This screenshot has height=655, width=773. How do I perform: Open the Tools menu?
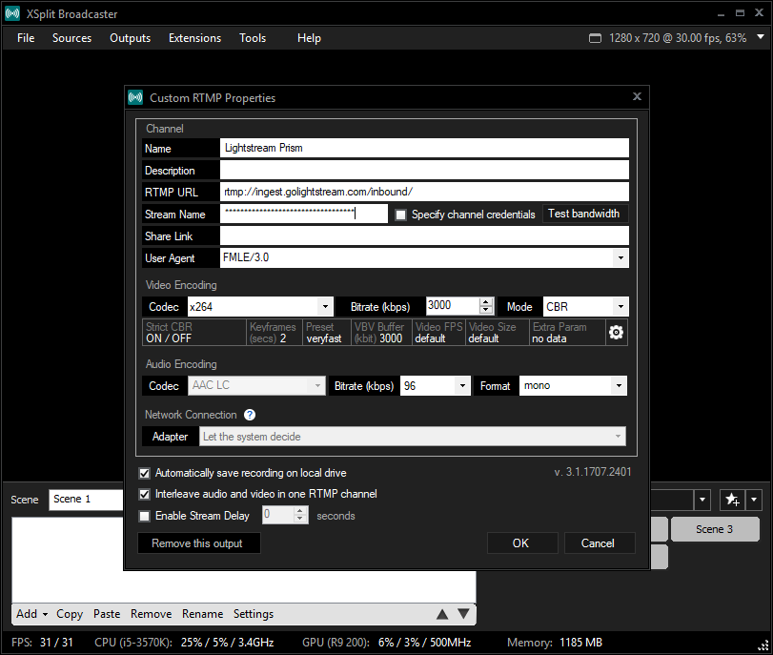pos(253,38)
